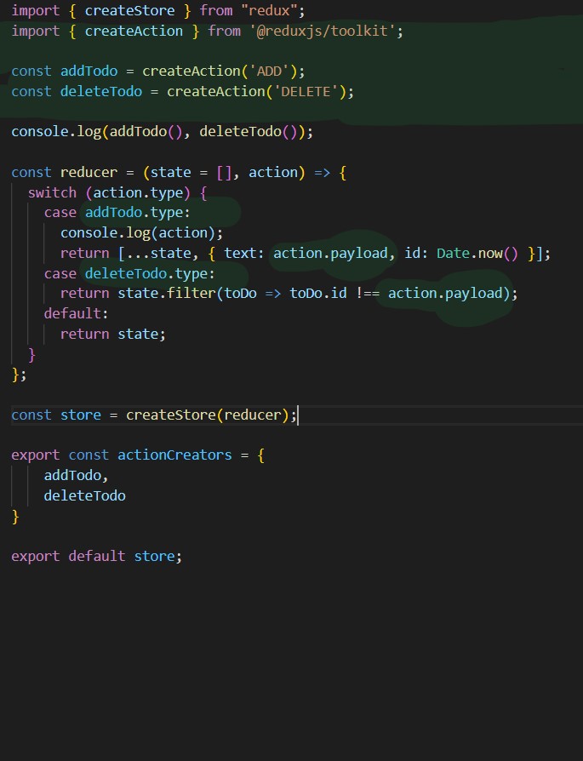The height and width of the screenshot is (761, 583).
Task: Click the '@reduxjs/toolkit' module string
Action: [323, 31]
